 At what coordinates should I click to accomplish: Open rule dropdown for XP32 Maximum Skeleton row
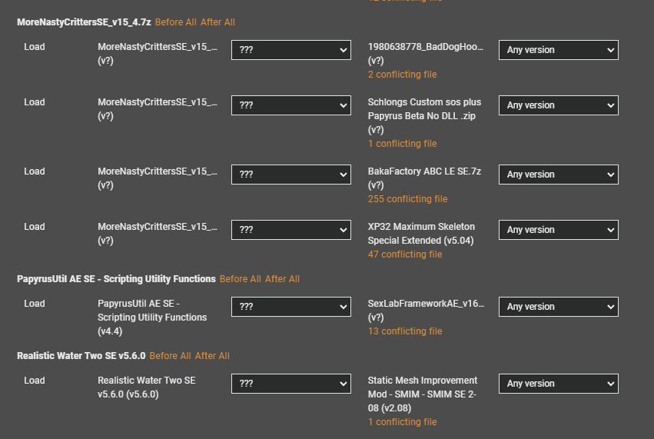[x=291, y=230]
